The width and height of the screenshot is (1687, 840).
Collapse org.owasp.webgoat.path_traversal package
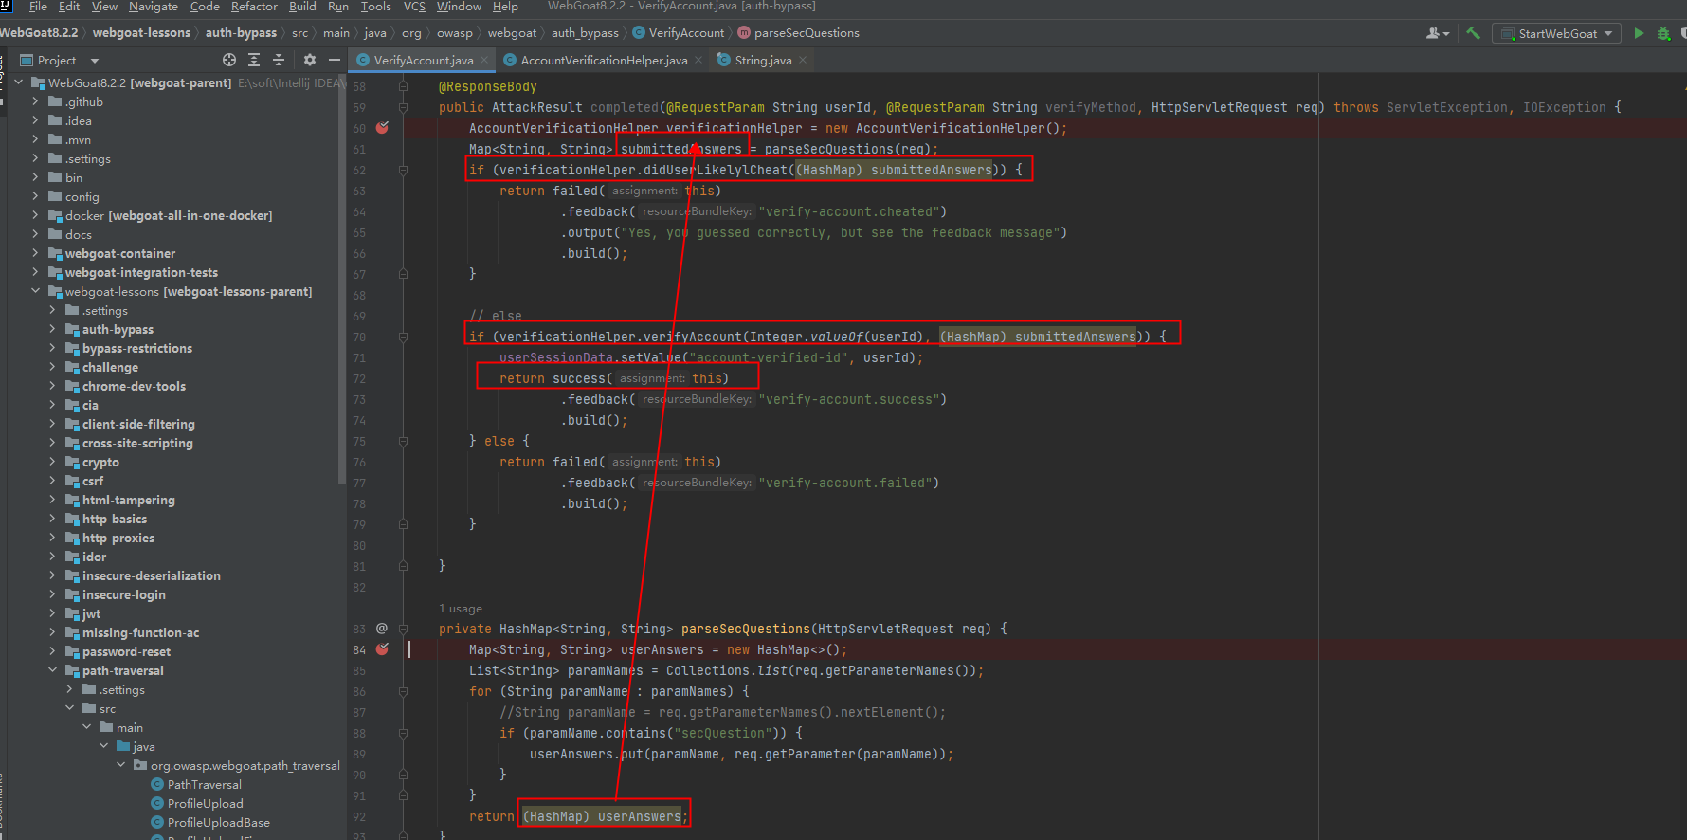pos(121,765)
